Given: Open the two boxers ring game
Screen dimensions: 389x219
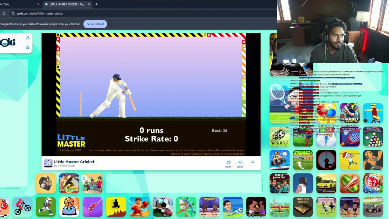Looking at the screenshot, I should point(256,207).
